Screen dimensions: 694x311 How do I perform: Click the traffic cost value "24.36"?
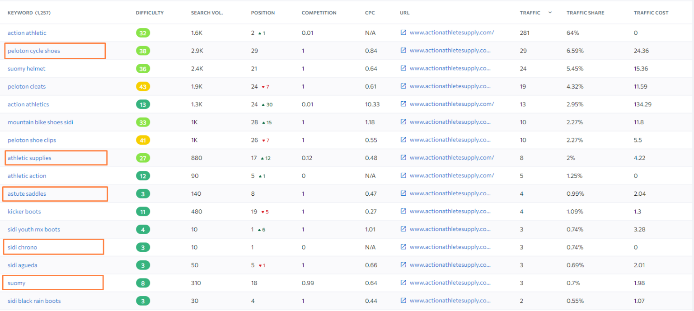pyautogui.click(x=641, y=51)
